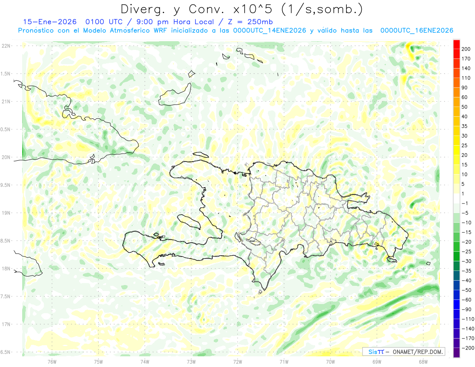This screenshot has height=367, width=475.
Task: Click the -40 colorbar value
Action: (466, 281)
